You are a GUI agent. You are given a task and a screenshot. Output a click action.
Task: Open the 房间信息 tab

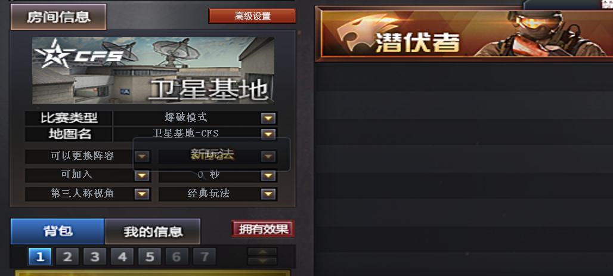pyautogui.click(x=58, y=17)
